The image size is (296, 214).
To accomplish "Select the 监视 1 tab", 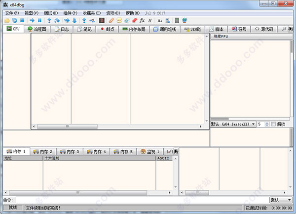I will (150, 152).
